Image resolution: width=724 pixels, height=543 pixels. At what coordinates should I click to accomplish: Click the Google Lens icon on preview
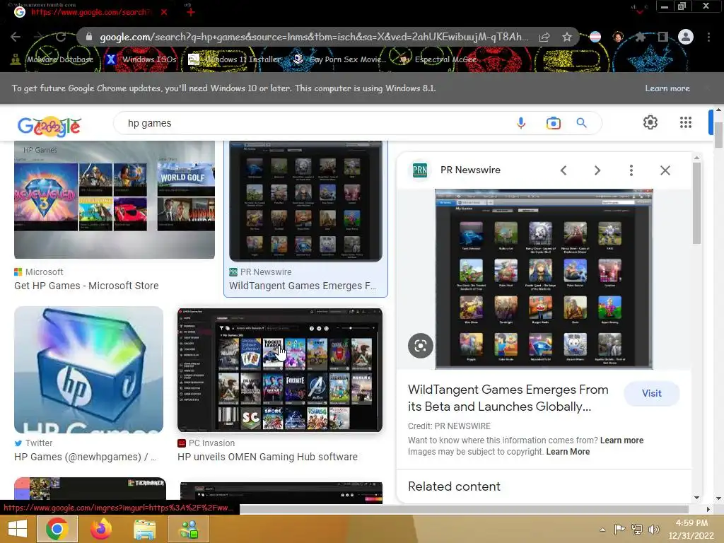click(x=420, y=345)
